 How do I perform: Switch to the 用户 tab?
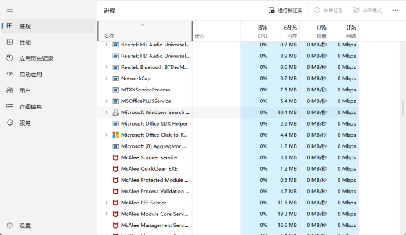pyautogui.click(x=49, y=90)
